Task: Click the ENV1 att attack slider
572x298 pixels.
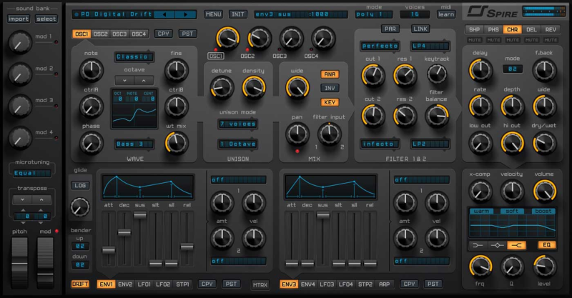Action: [x=109, y=250]
